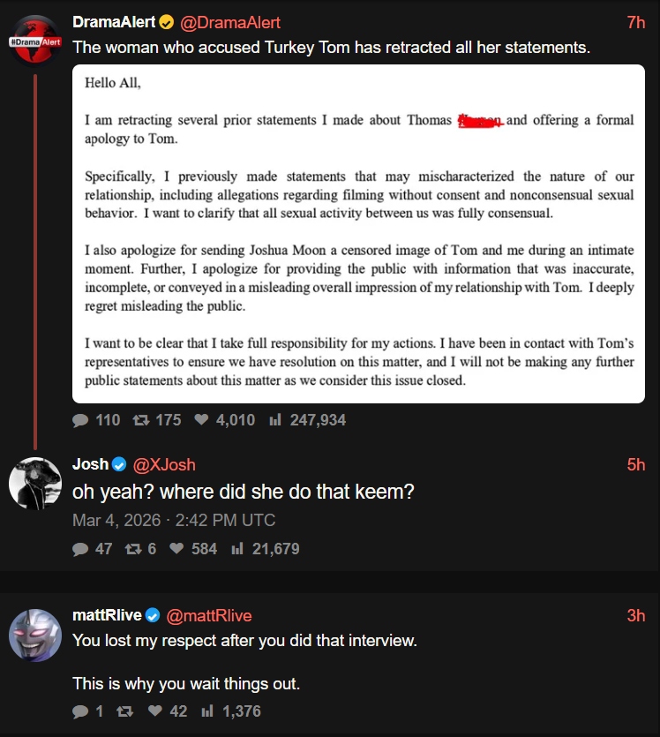
Task: Enlarge the attached retraction letter image
Action: (358, 235)
